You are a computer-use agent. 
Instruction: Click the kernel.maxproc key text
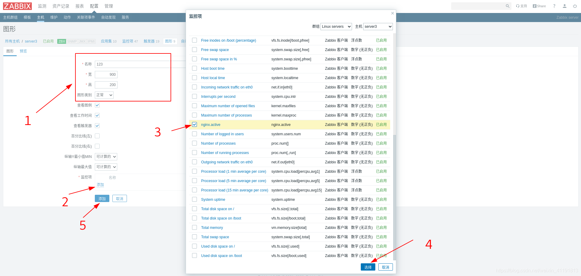(x=284, y=115)
